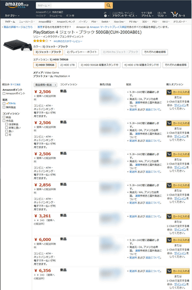Check the 新品 condition checkbox
This screenshot has width=192, height=290.
coord(4,117)
